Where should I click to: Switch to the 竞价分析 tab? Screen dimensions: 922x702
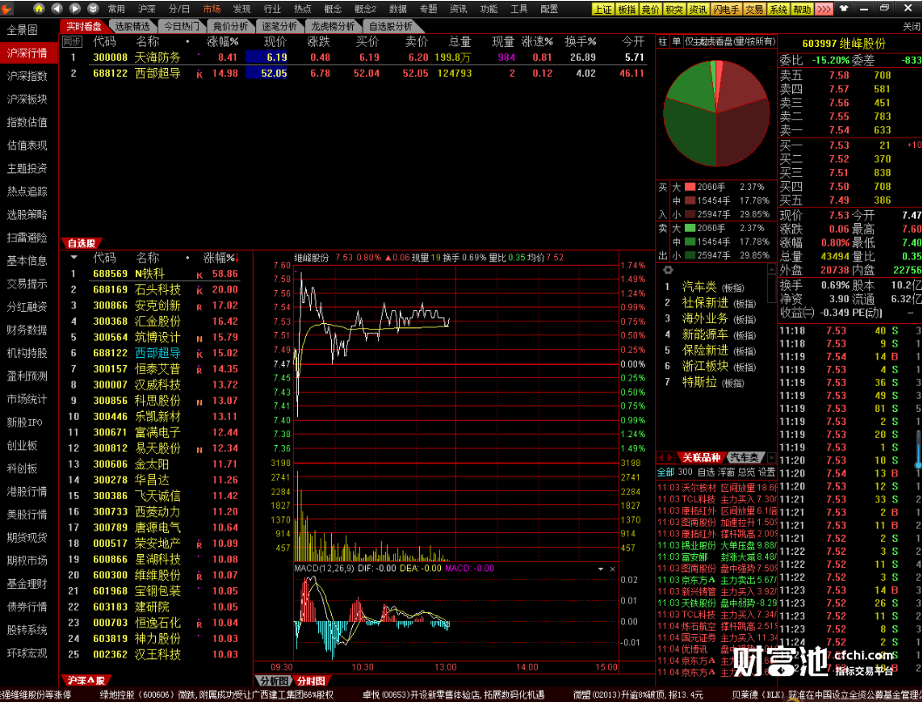click(x=230, y=26)
